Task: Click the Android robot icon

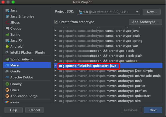Action: point(7,46)
